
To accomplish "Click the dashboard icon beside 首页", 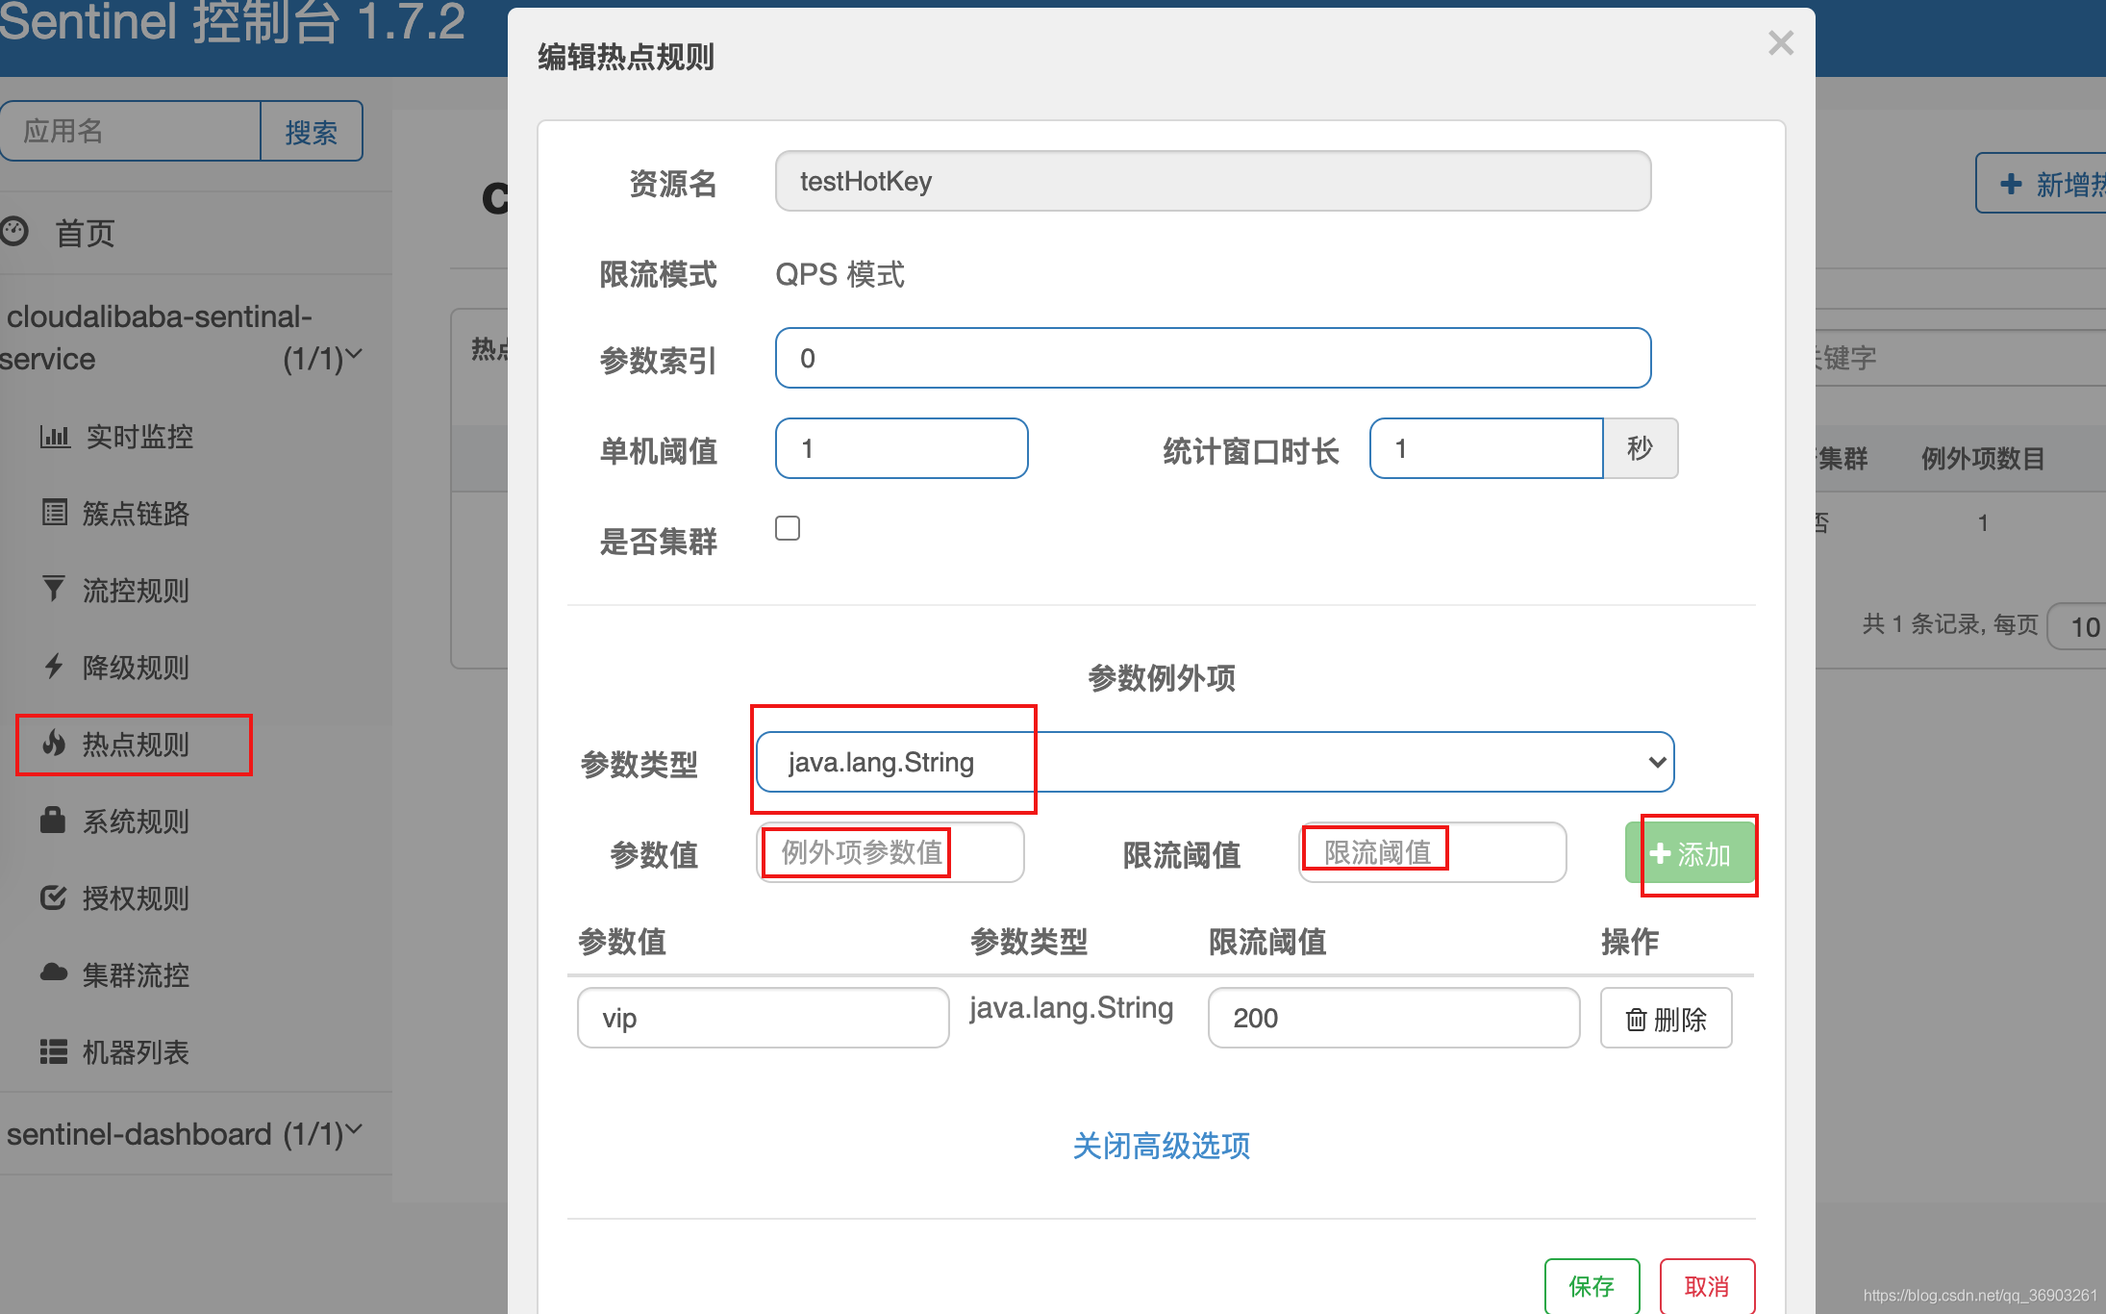I will (x=13, y=232).
